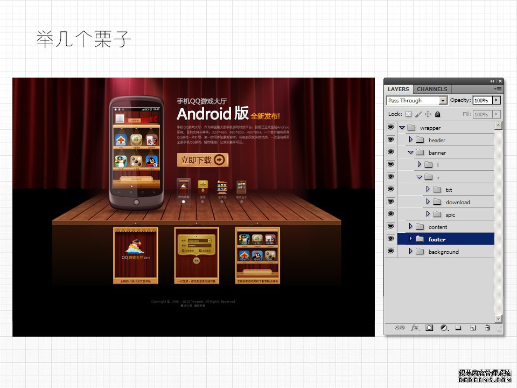Click the folder icon of the txt group
The height and width of the screenshot is (388, 517).
(437, 189)
